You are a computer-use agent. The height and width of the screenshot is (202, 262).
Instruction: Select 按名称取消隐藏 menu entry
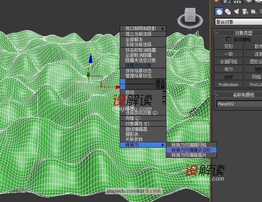click(143, 50)
